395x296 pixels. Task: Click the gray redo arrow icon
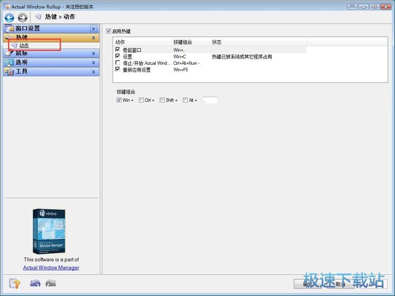click(51, 283)
